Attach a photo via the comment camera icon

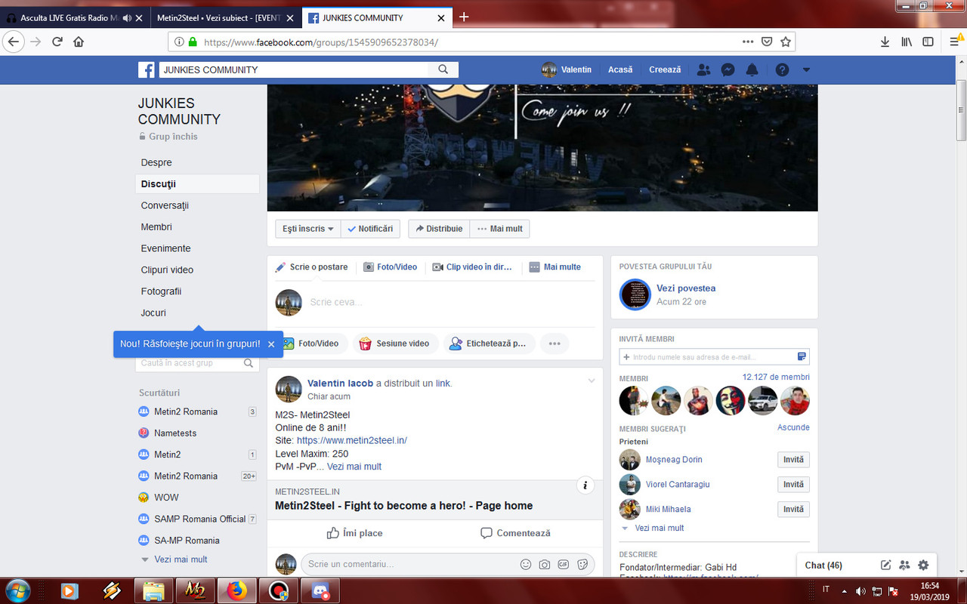pyautogui.click(x=545, y=564)
